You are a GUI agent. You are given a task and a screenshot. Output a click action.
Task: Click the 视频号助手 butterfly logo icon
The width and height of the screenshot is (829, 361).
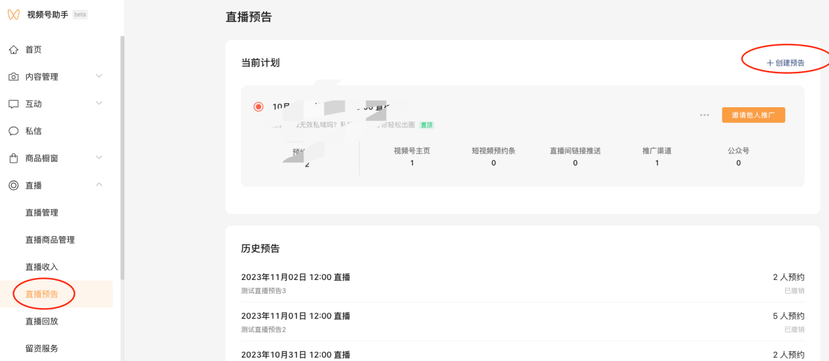(x=13, y=14)
